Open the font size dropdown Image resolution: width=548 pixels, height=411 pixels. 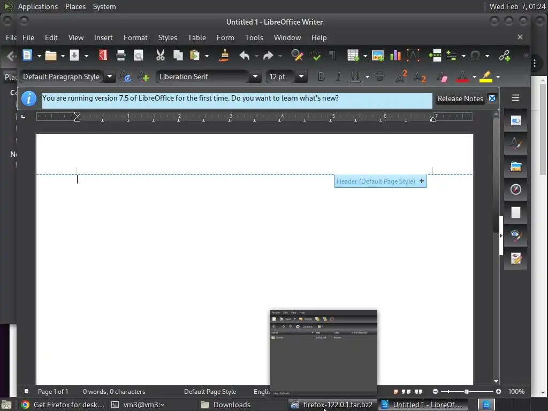pos(301,77)
